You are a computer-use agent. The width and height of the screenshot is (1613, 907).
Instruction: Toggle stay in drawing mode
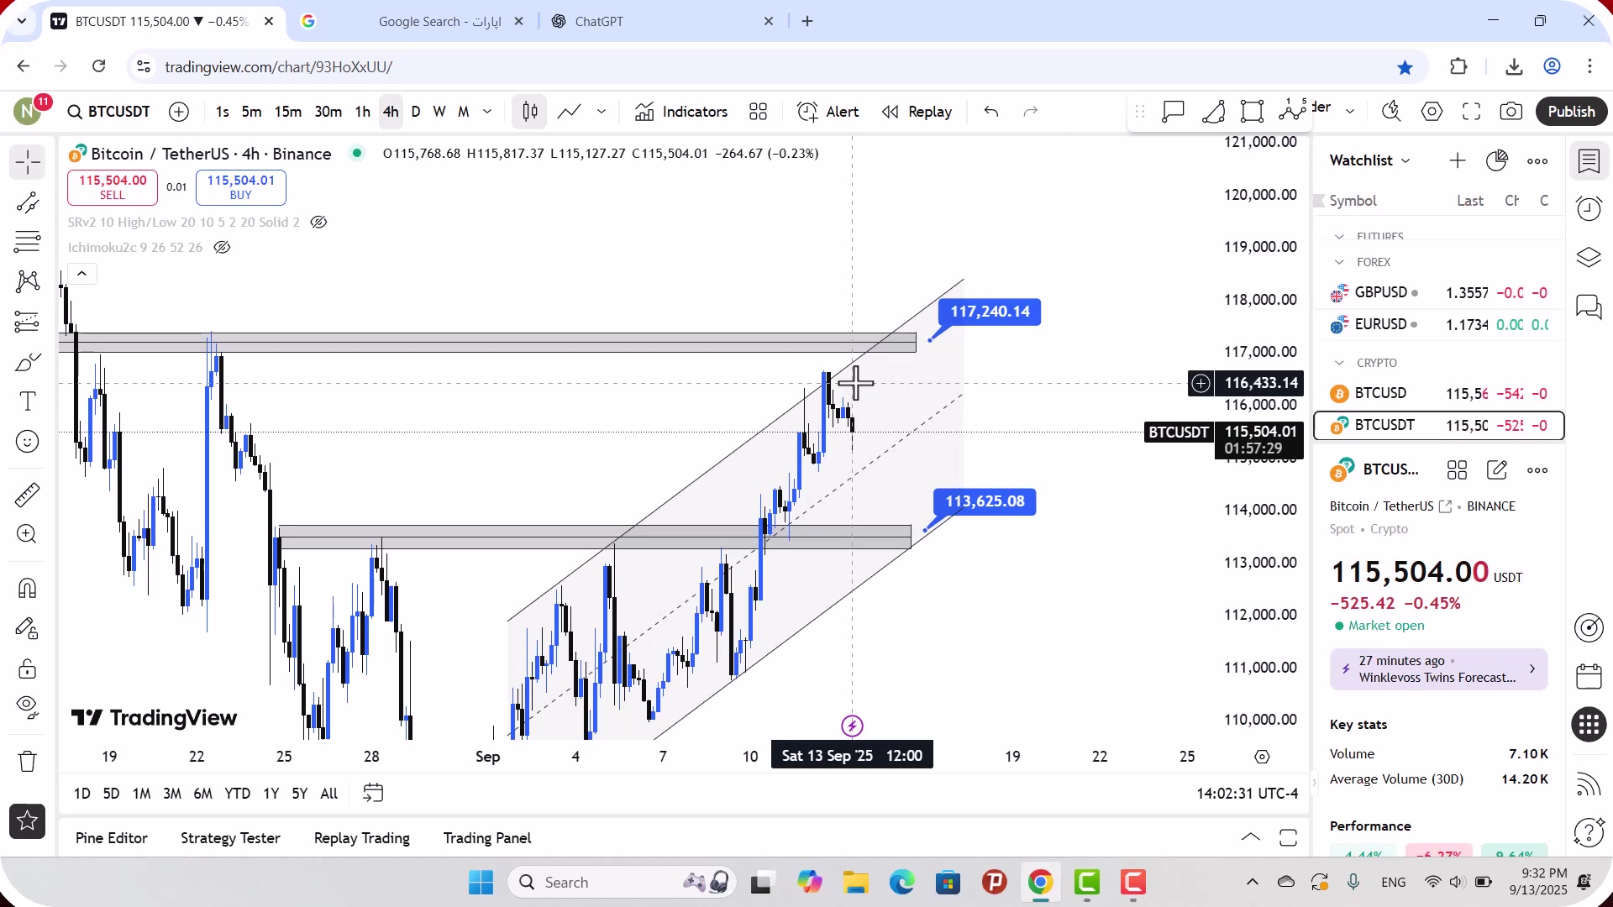coord(28,628)
